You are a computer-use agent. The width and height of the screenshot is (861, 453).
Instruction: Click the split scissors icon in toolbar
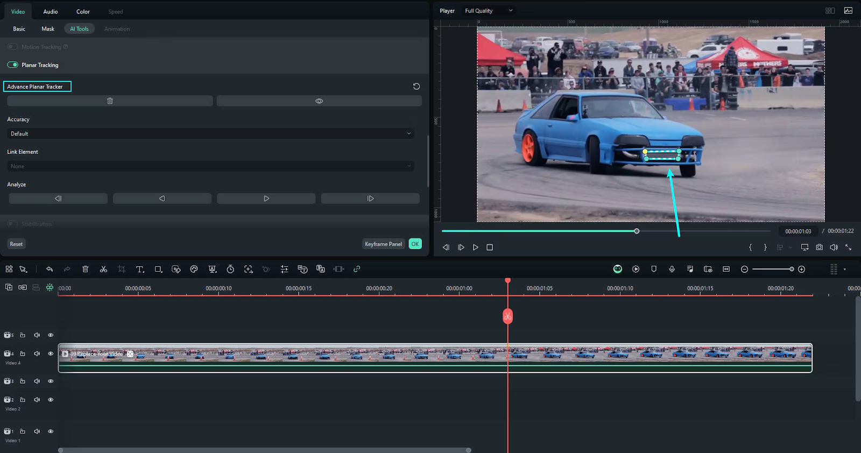(x=103, y=269)
